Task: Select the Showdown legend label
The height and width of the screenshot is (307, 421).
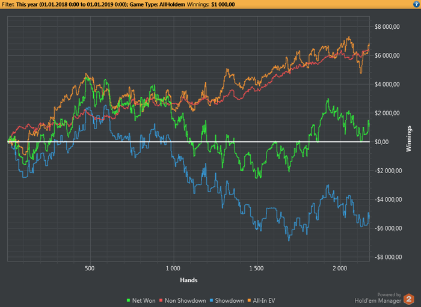Action: click(x=229, y=300)
